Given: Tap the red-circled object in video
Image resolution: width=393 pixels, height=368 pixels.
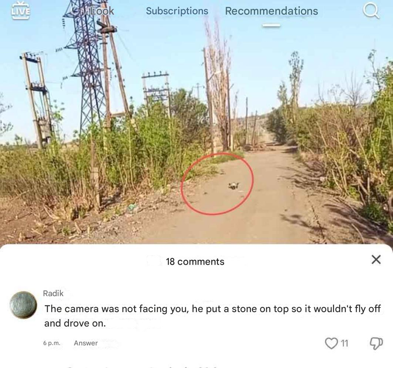Looking at the screenshot, I should (x=234, y=186).
